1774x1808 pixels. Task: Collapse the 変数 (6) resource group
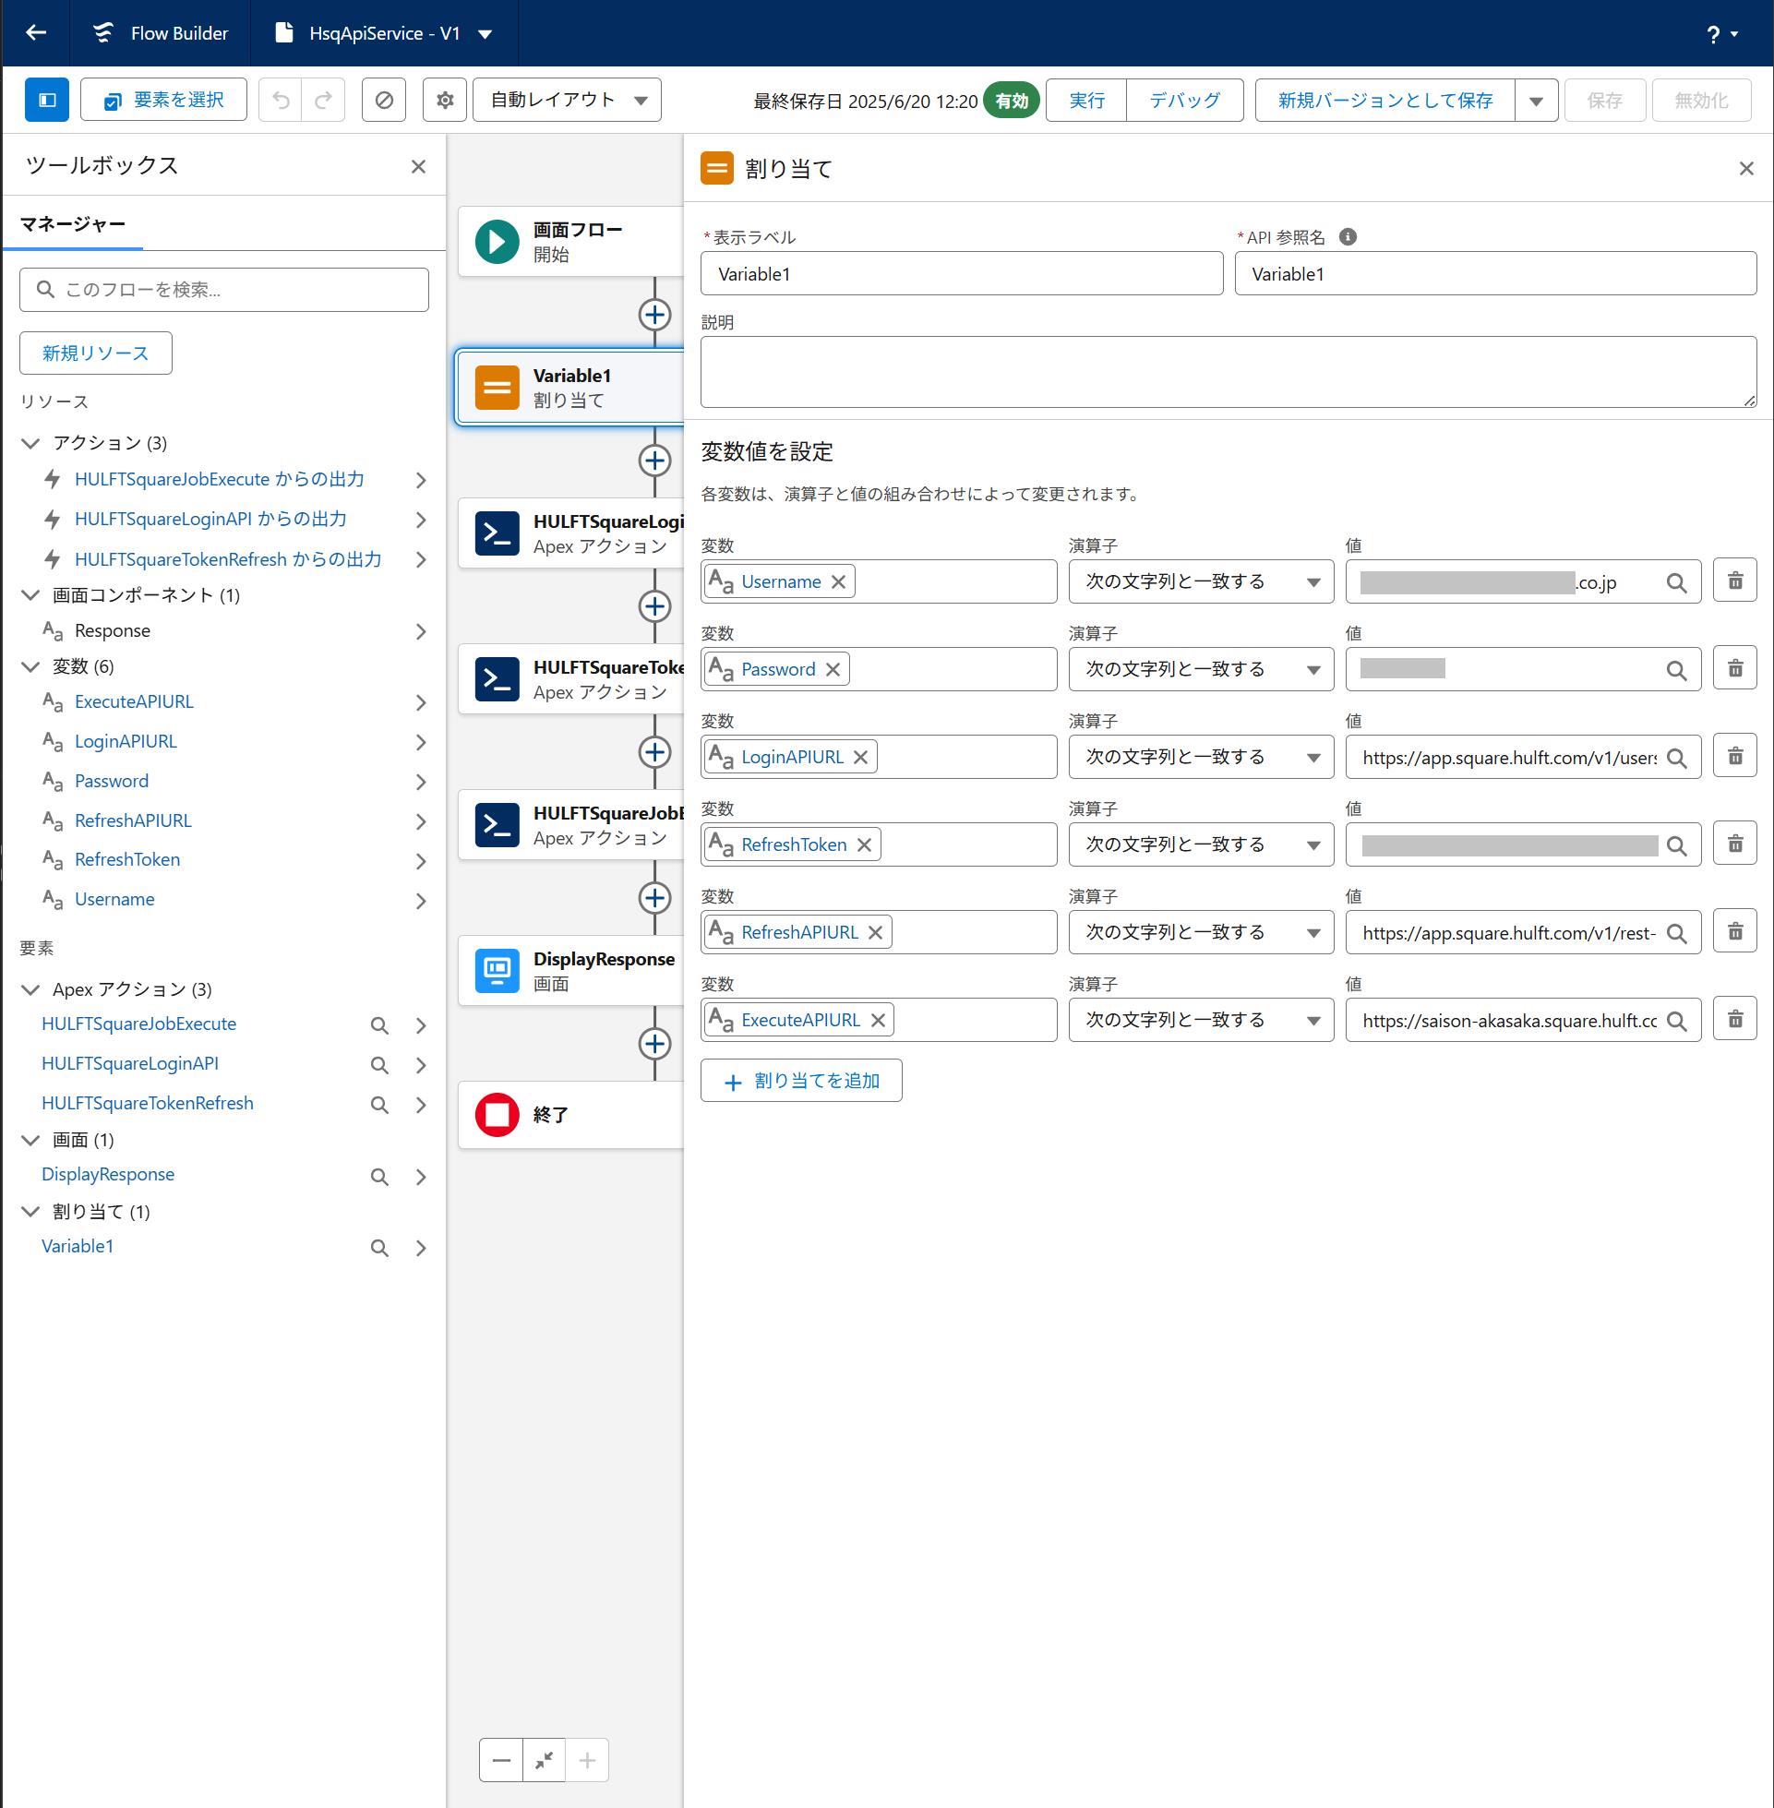(x=30, y=666)
